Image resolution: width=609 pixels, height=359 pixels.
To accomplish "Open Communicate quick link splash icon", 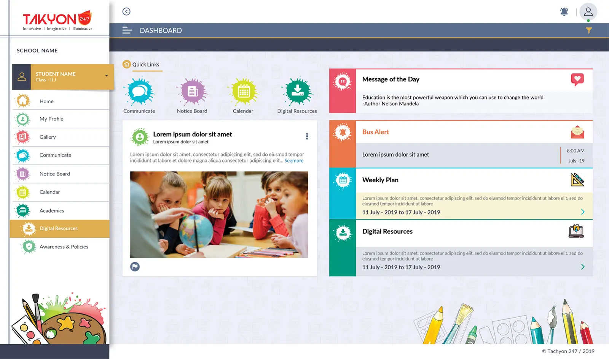I will [x=139, y=92].
